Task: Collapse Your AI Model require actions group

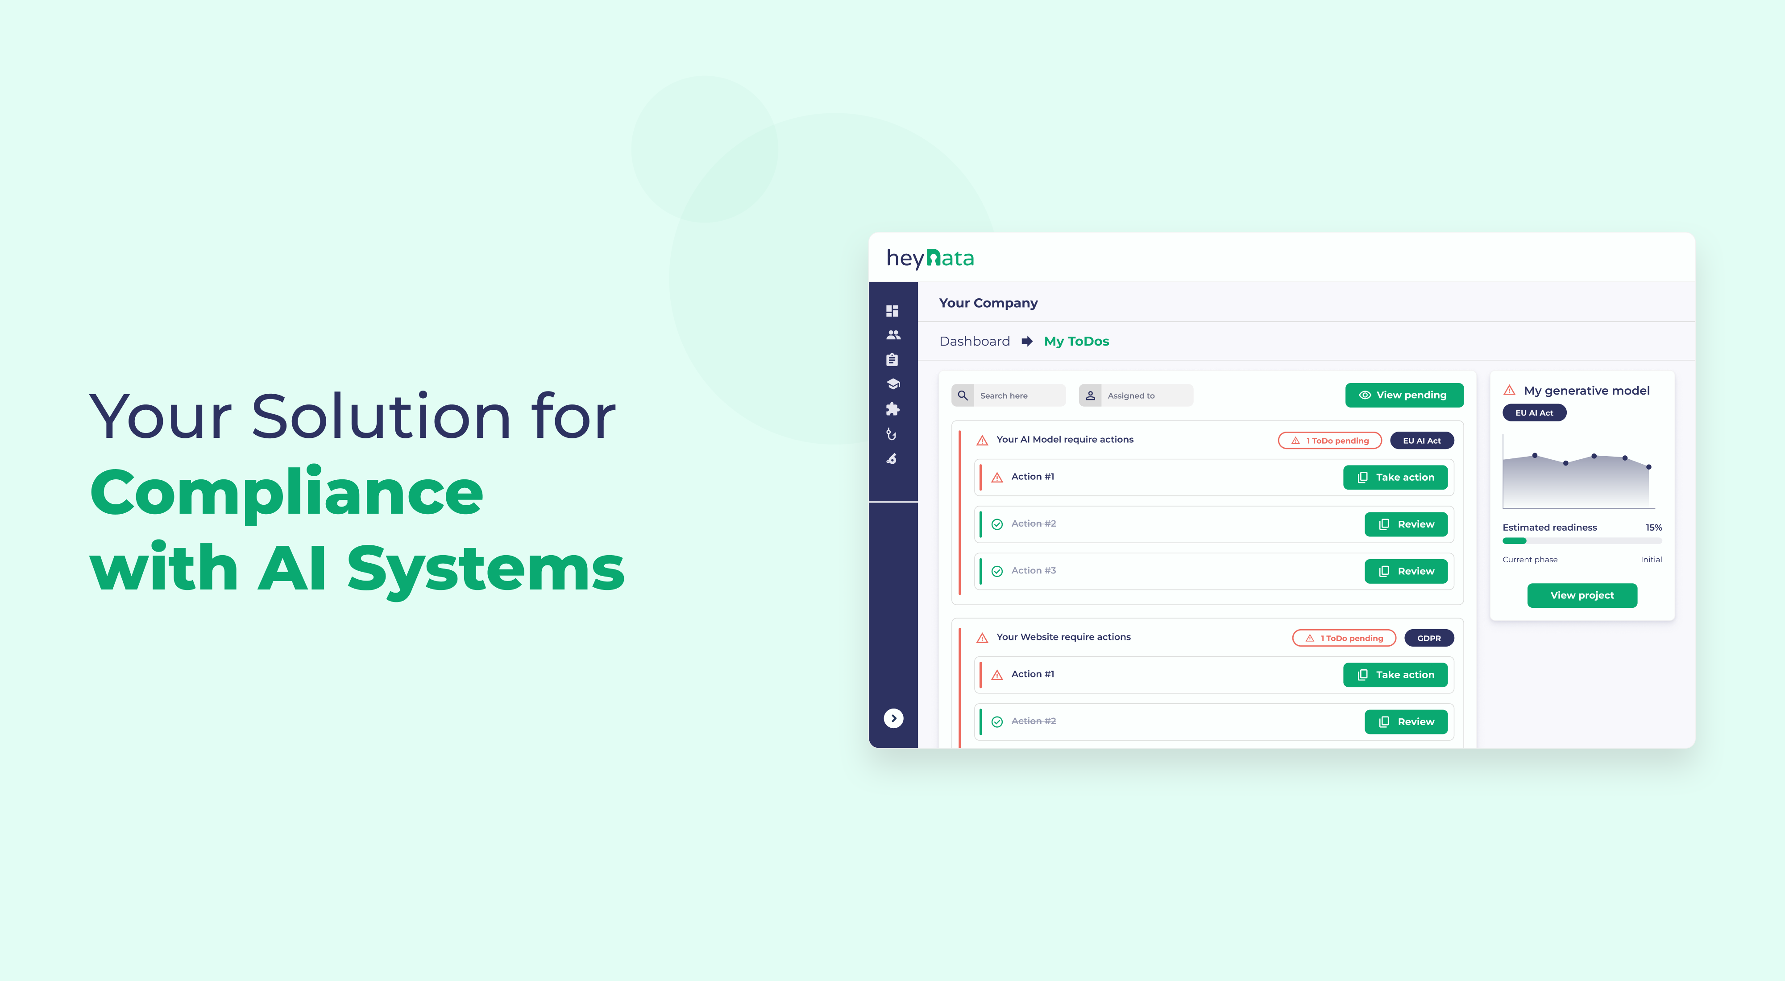Action: [1064, 440]
